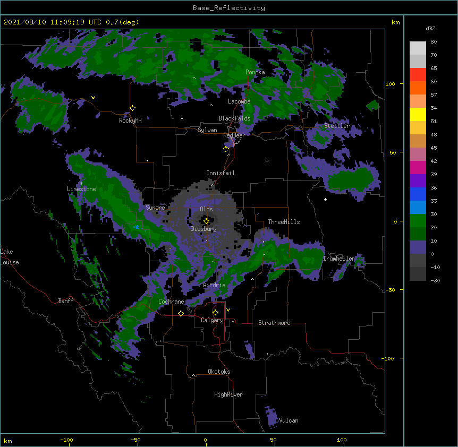Click the Strathmore town label
Image resolution: width=458 pixels, height=447 pixels.
point(274,323)
